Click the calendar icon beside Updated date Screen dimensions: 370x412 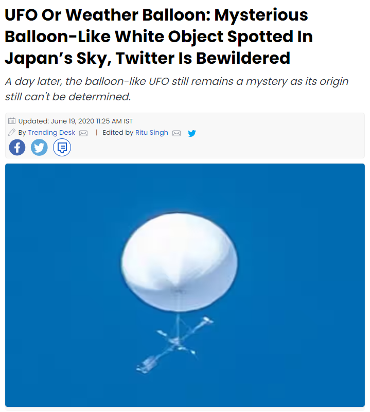[x=12, y=121]
